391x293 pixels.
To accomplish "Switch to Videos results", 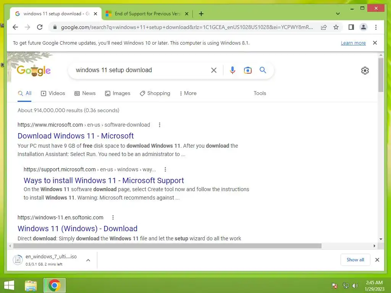I will click(x=53, y=93).
